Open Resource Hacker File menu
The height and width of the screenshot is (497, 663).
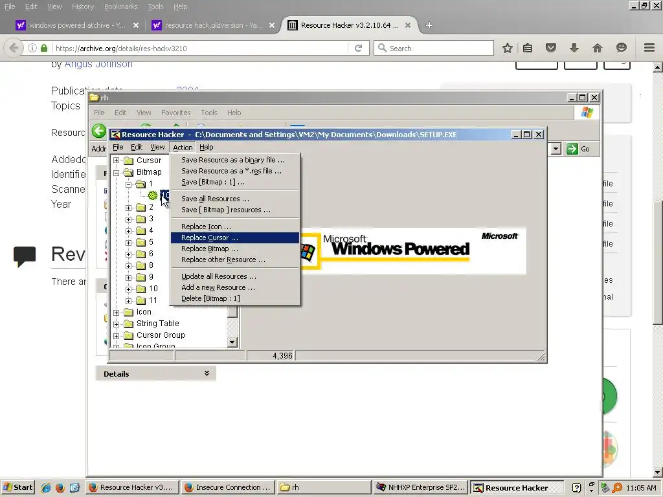click(x=118, y=147)
